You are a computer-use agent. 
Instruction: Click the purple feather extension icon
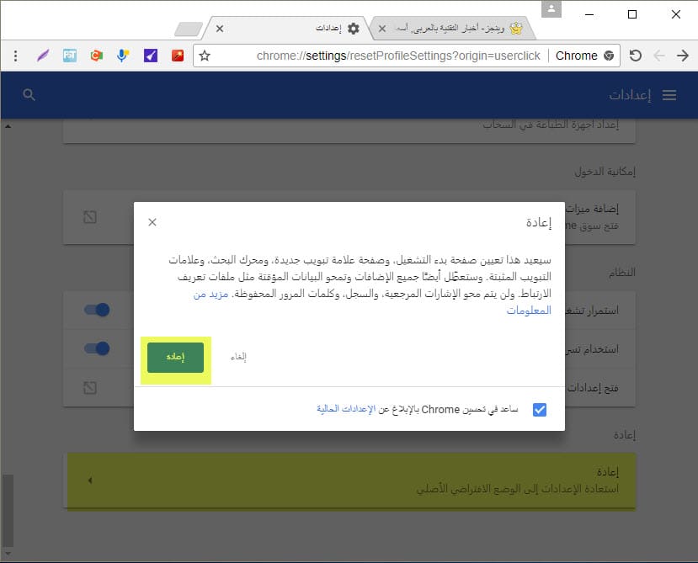point(43,56)
